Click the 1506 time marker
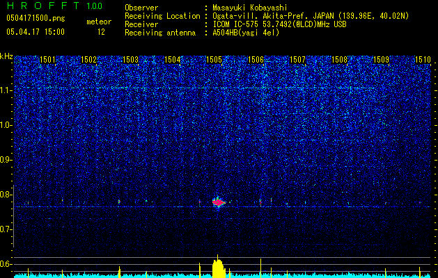This screenshot has height=278, width=438. (256, 60)
